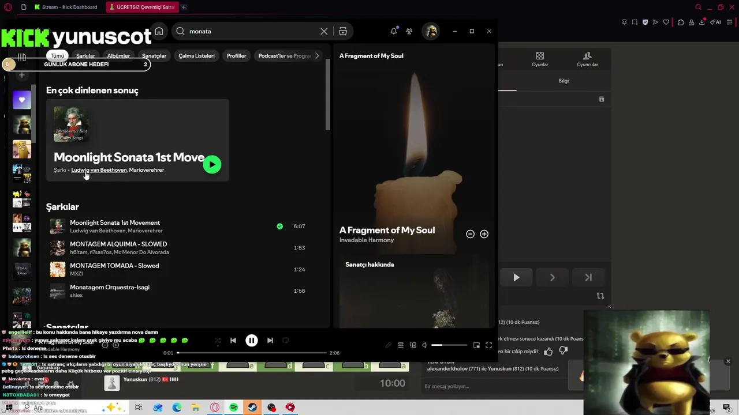The width and height of the screenshot is (739, 415).
Task: Select the Tümü filter chip
Action: 57,56
